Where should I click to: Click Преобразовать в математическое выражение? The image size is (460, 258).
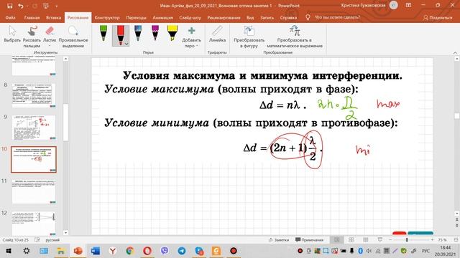click(x=295, y=37)
